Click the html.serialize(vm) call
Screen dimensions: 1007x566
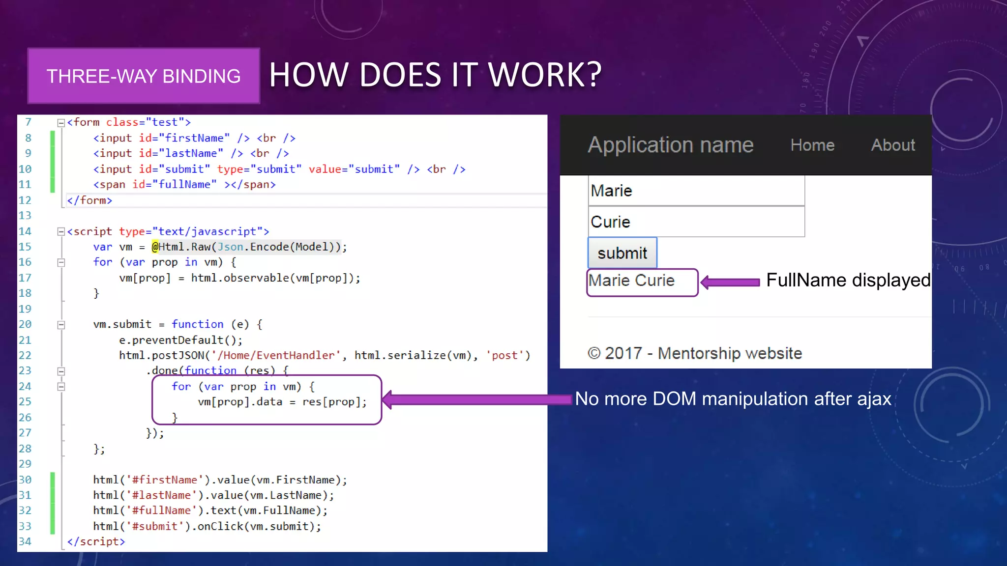413,356
